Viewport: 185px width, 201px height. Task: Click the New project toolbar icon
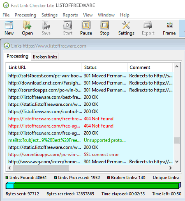coord(9,25)
